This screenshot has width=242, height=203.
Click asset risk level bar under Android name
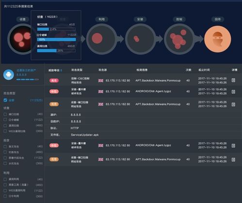27,79
